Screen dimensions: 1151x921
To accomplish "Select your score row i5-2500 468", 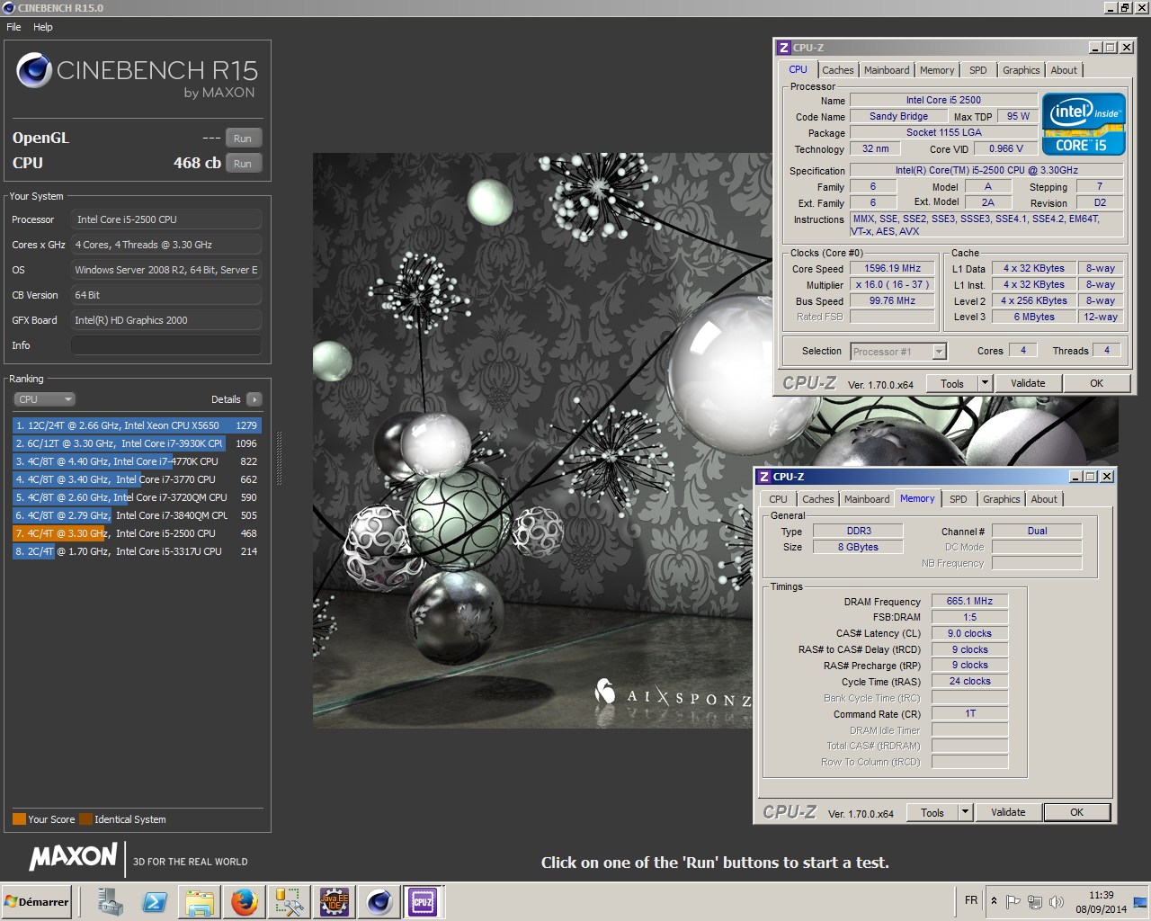I will coord(137,533).
